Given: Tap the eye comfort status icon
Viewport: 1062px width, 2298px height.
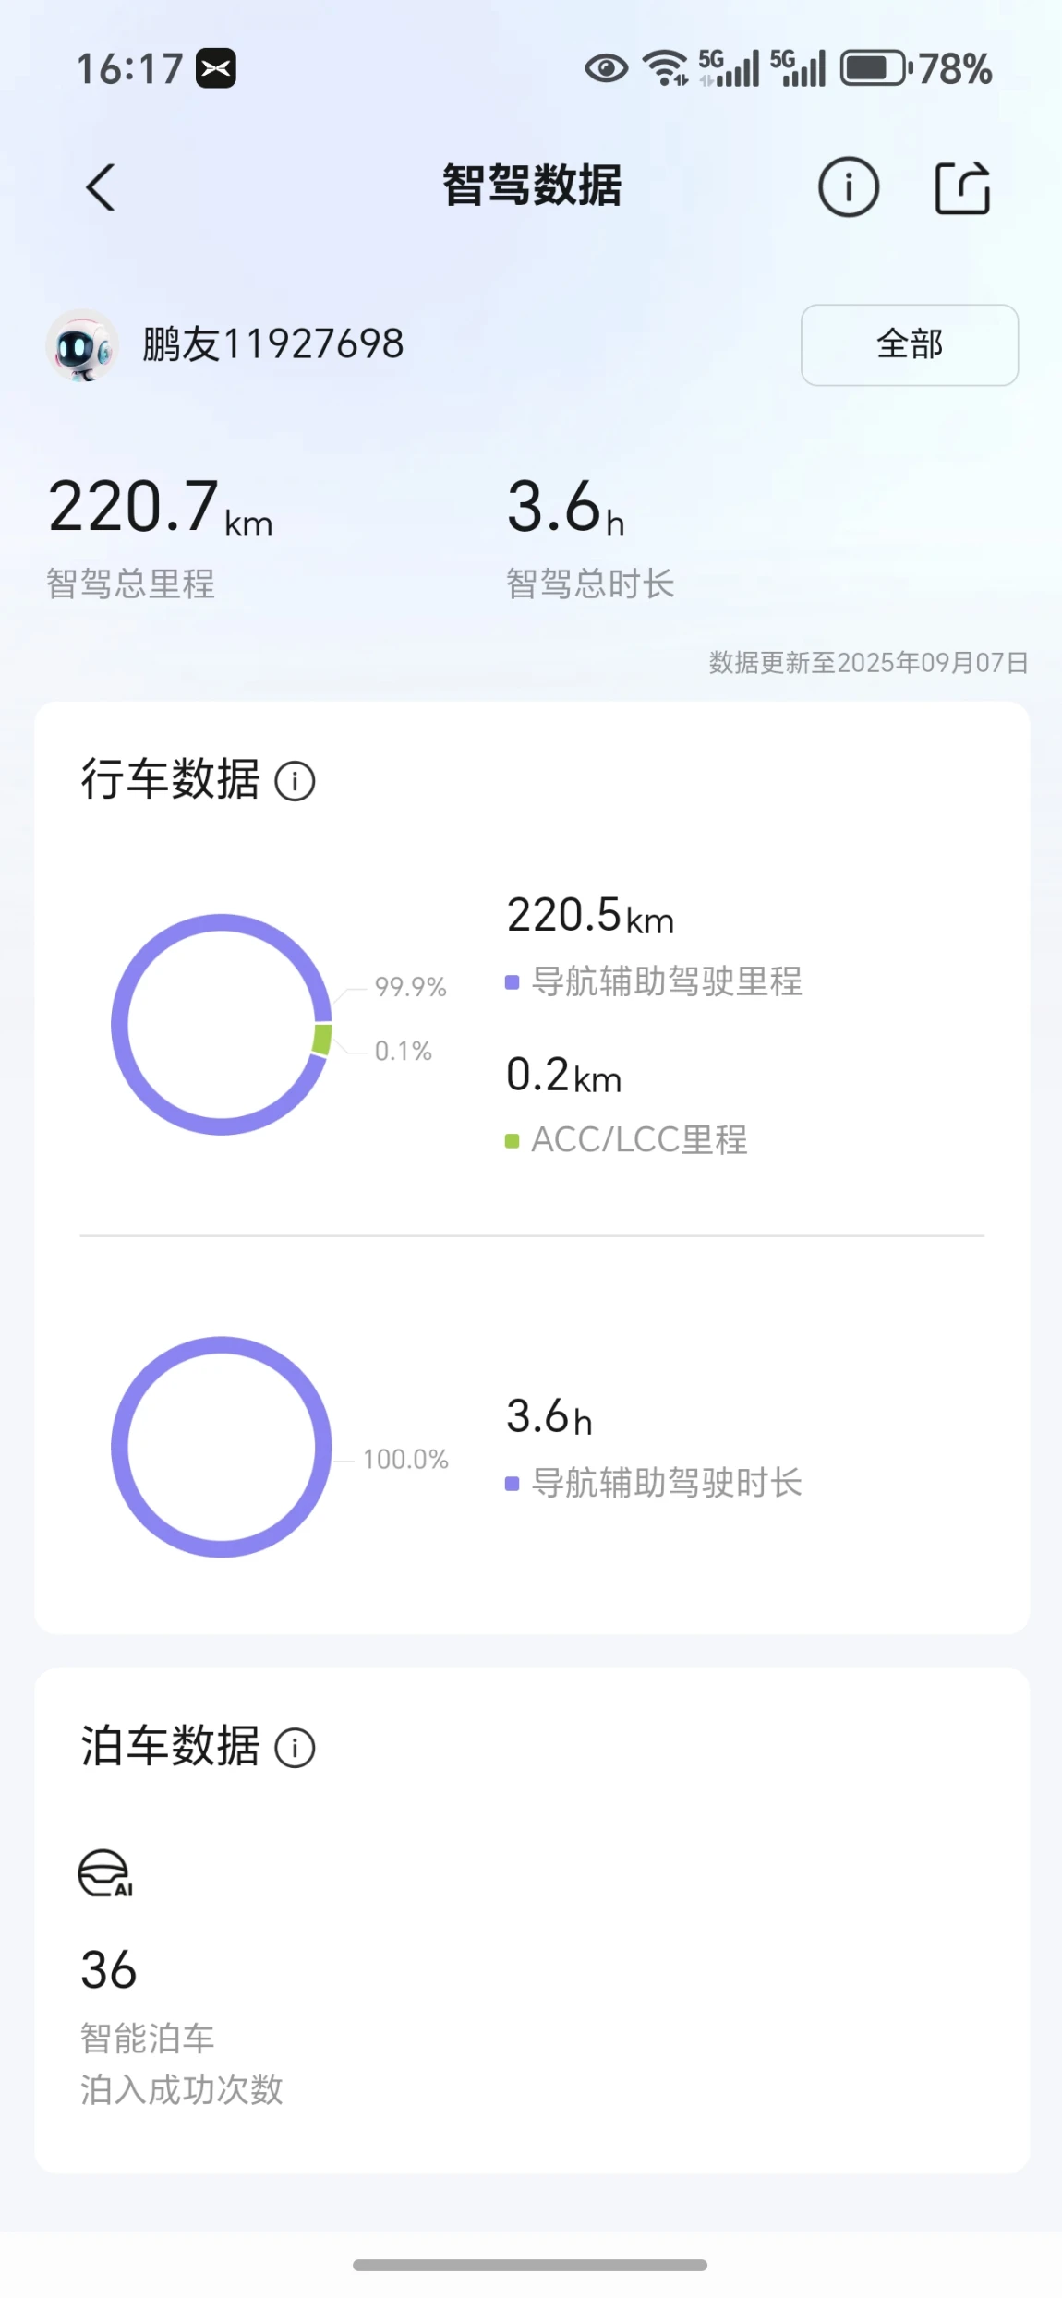Looking at the screenshot, I should pos(606,68).
